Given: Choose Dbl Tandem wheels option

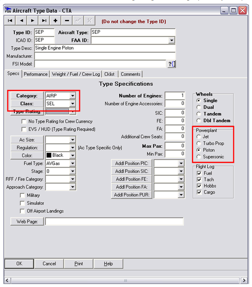Looking at the screenshot, I should (x=199, y=121).
